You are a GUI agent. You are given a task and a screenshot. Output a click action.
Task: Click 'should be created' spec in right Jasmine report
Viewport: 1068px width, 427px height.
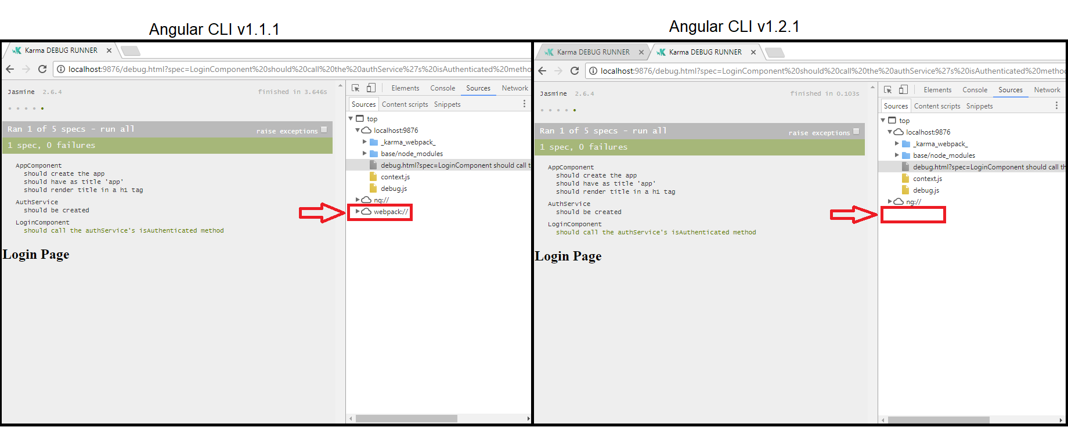point(589,212)
